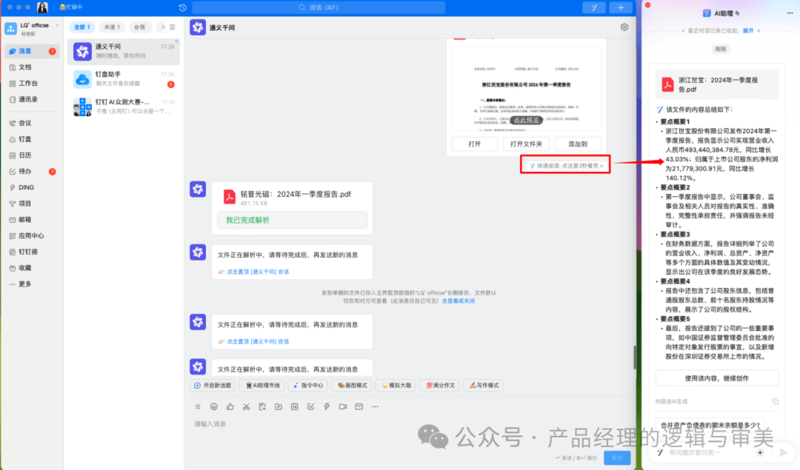Open 会议 in the sidebar
The width and height of the screenshot is (800, 470).
(x=21, y=123)
